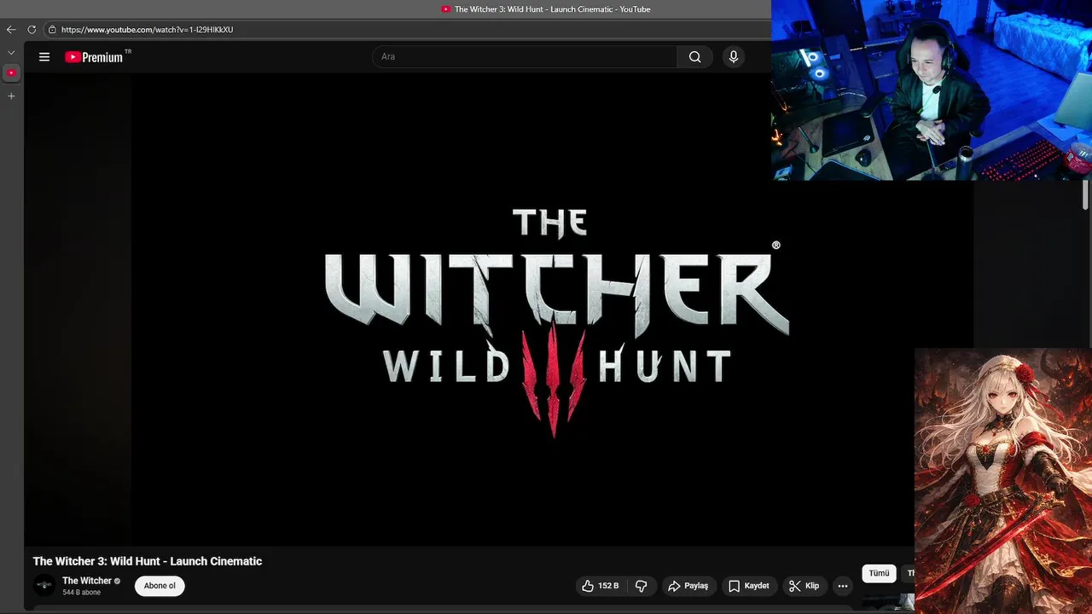Focus the 'Ara' search box

pyautogui.click(x=525, y=57)
